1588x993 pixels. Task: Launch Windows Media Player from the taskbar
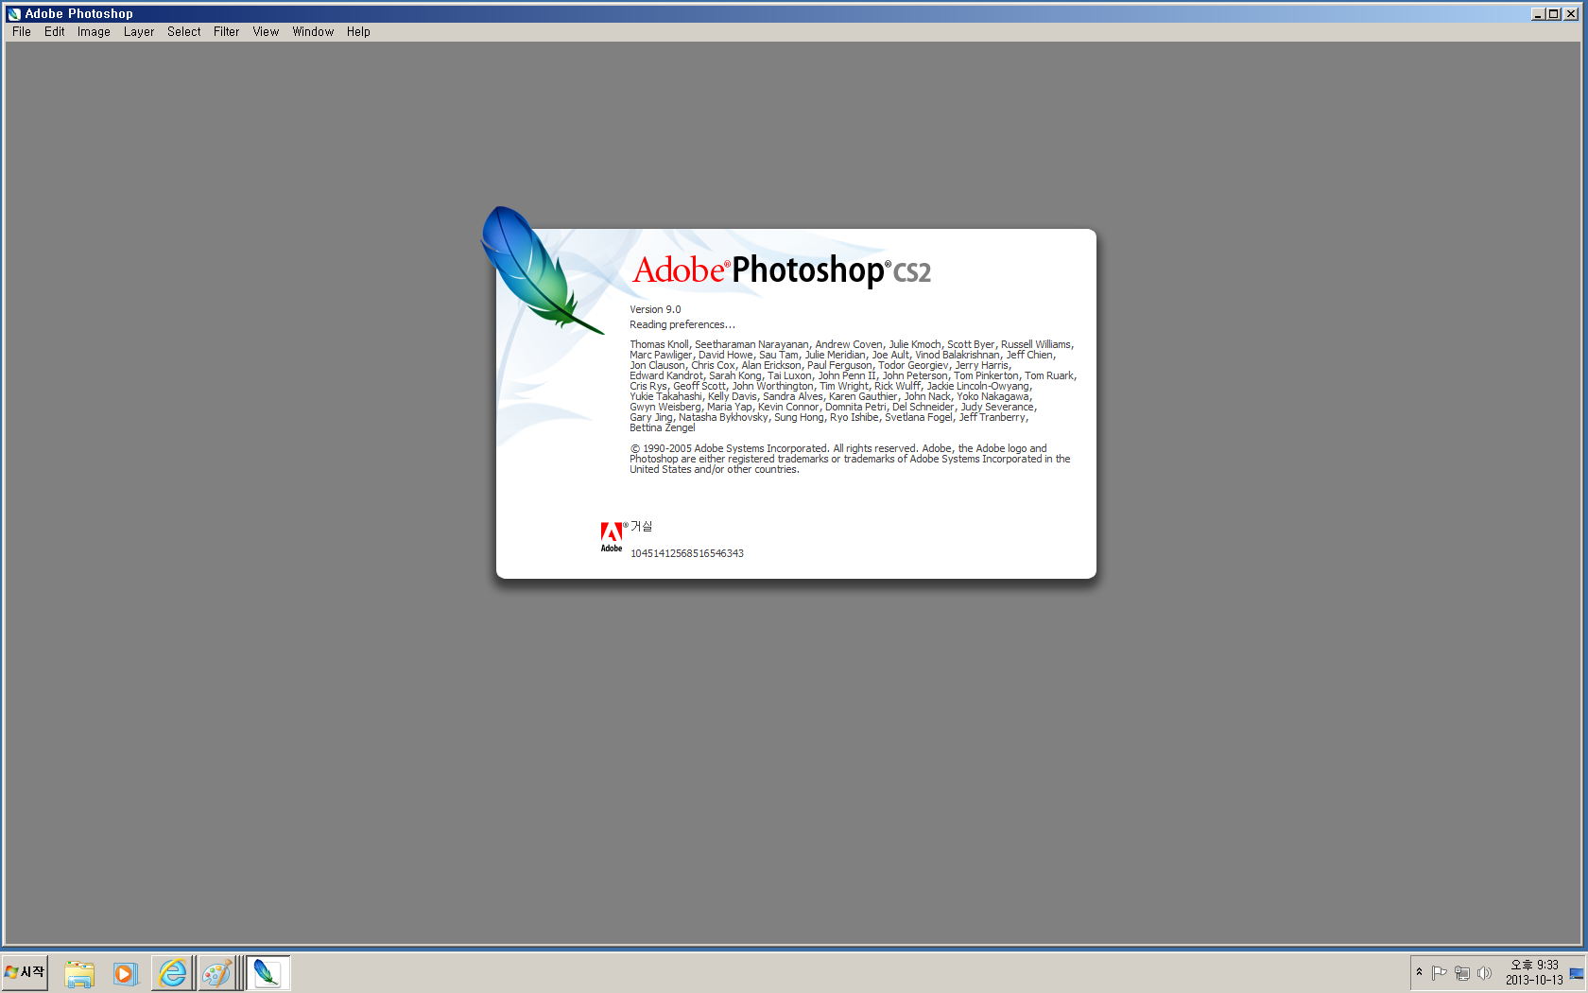click(125, 973)
